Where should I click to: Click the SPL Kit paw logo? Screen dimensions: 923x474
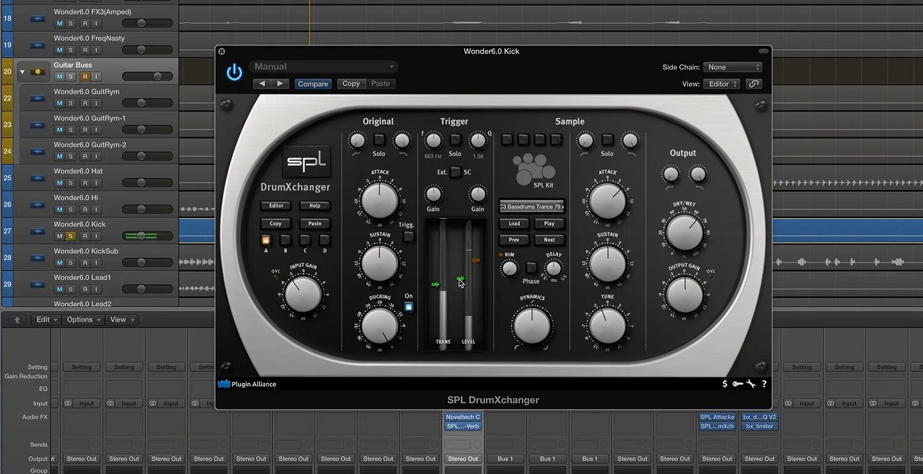(x=533, y=169)
